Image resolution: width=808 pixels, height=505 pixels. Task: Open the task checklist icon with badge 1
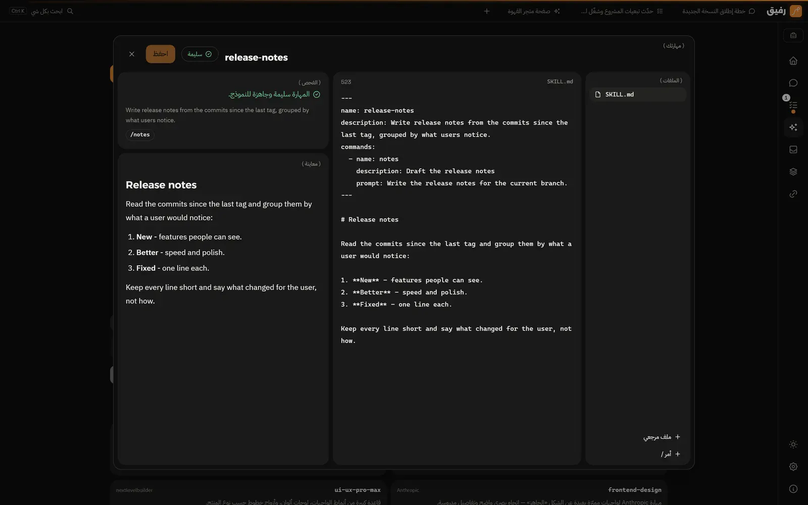point(793,105)
